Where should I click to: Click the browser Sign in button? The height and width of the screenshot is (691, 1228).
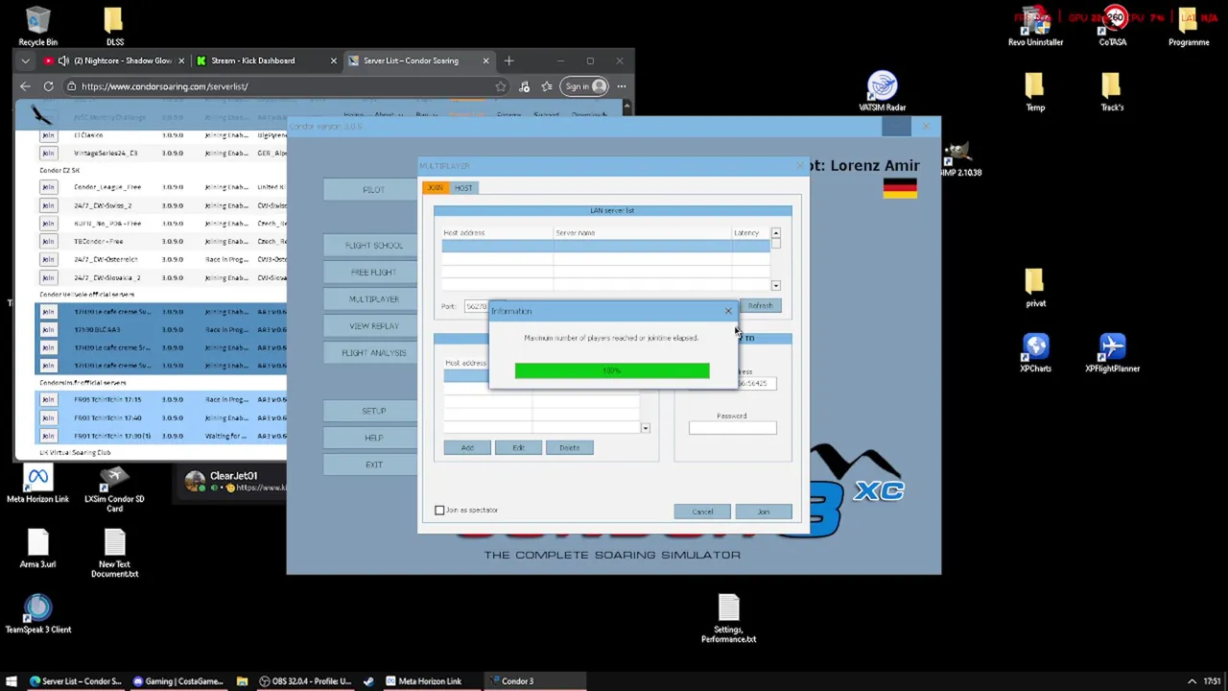tap(585, 86)
